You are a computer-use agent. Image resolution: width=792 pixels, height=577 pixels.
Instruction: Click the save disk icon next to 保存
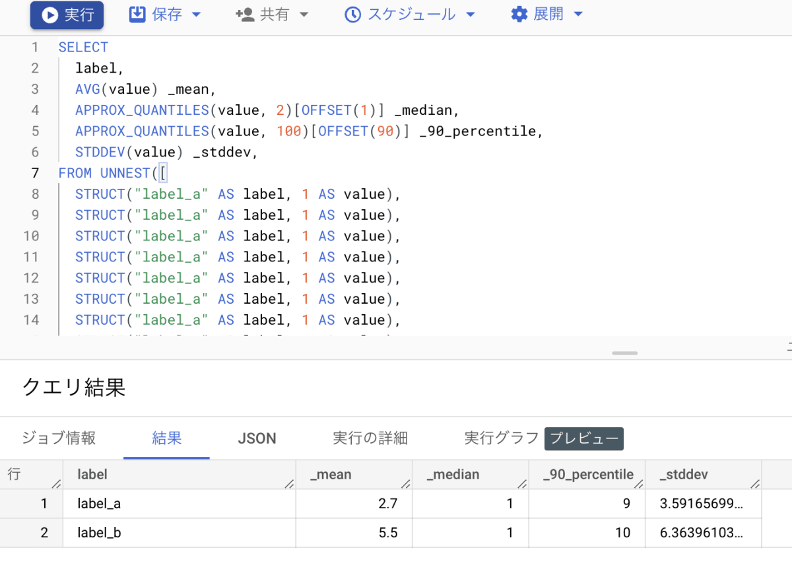pos(137,15)
